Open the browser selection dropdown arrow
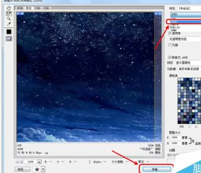This screenshot has height=173, width=201. pyautogui.click(x=43, y=169)
